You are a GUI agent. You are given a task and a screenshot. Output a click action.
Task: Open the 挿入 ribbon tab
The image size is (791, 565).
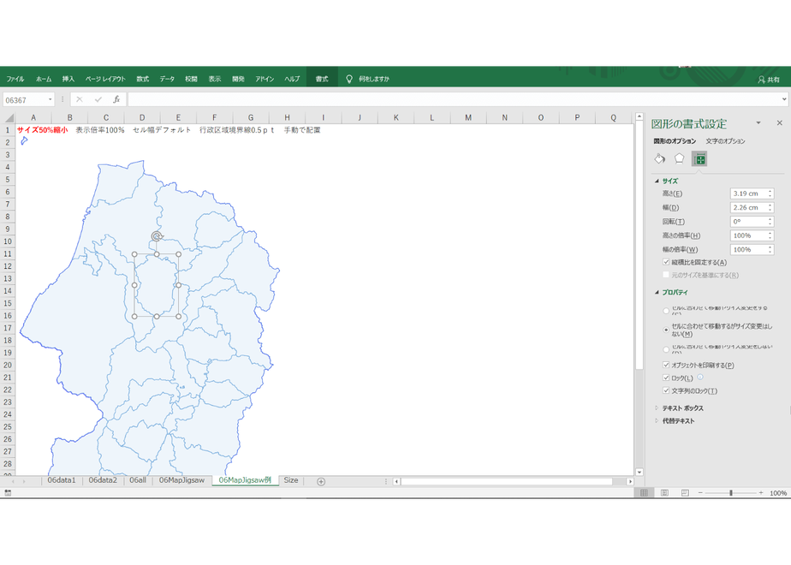(x=68, y=79)
